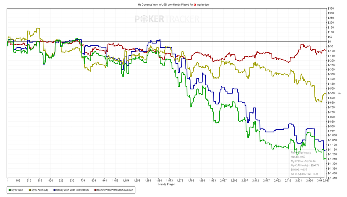Click the '$-1,450' y-axis value
Screen dimensions: 347x197
pos(332,178)
